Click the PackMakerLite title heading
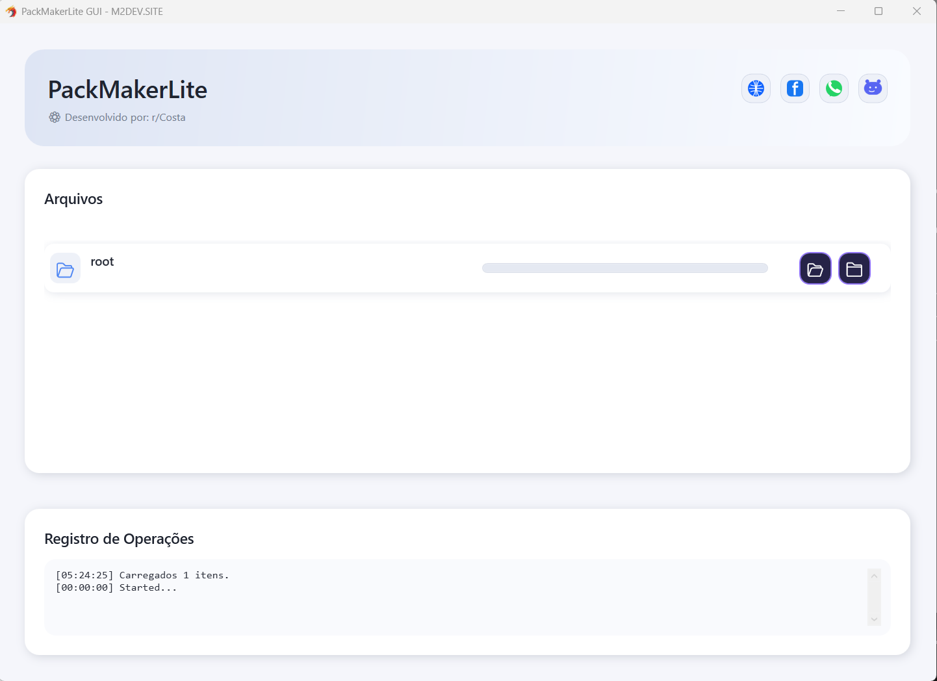 pos(127,90)
